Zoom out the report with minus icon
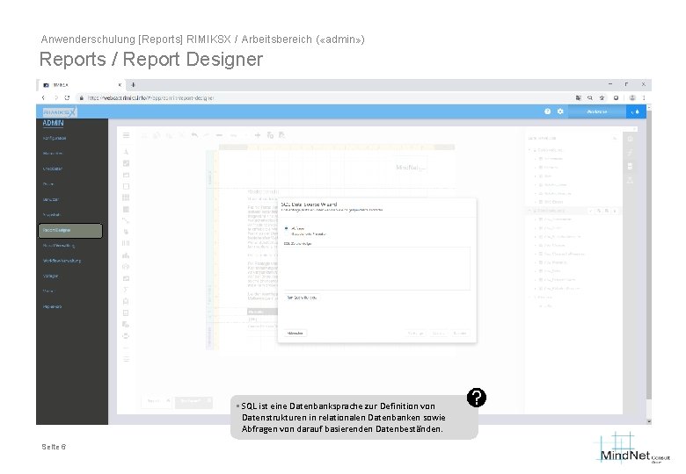686x474 pixels. pos(219,135)
